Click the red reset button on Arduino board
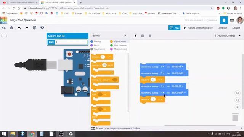The image size is (244, 137). pos(69,54)
